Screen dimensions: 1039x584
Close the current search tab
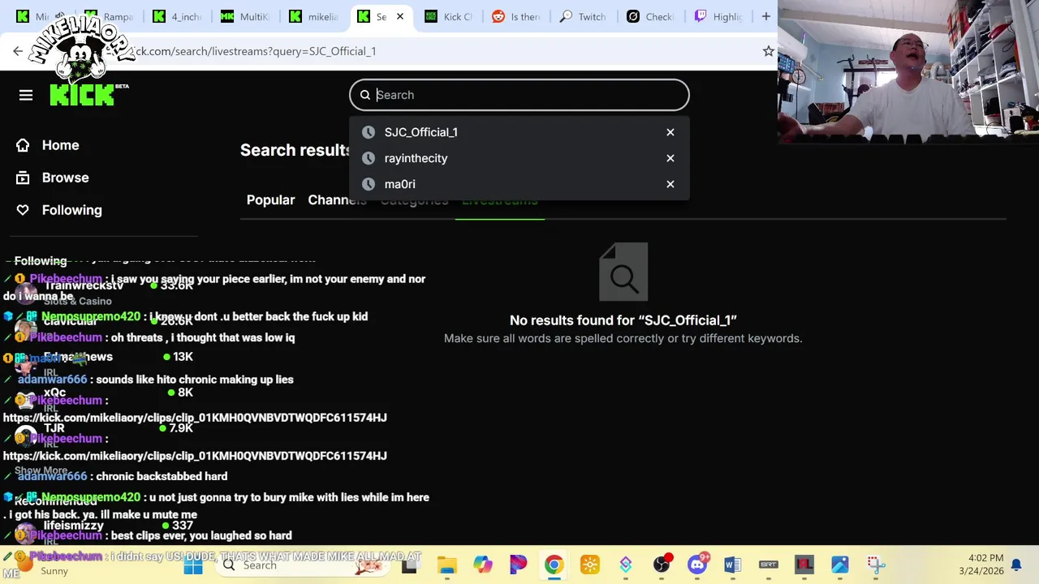pyautogui.click(x=399, y=16)
